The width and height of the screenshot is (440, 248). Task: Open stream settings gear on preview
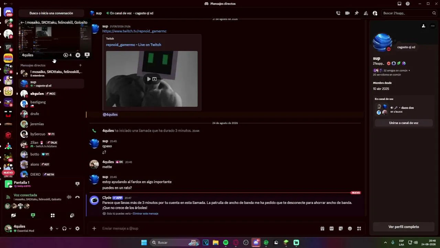78,55
